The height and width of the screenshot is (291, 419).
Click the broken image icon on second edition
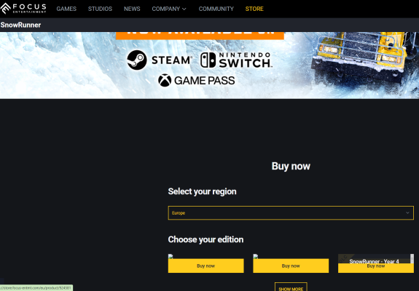tap(256, 256)
